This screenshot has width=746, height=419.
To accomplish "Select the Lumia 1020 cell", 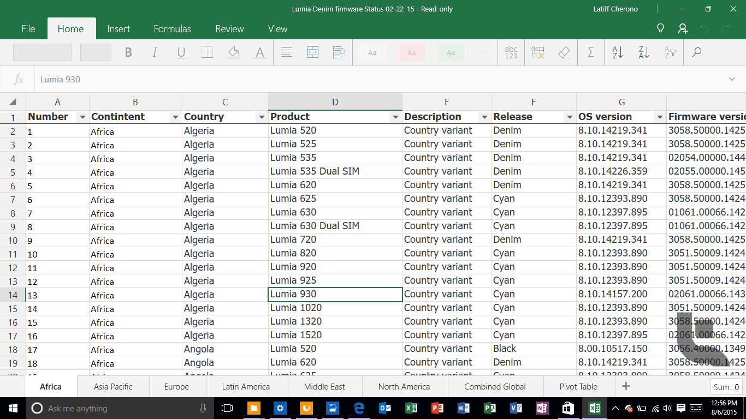I will (x=335, y=308).
